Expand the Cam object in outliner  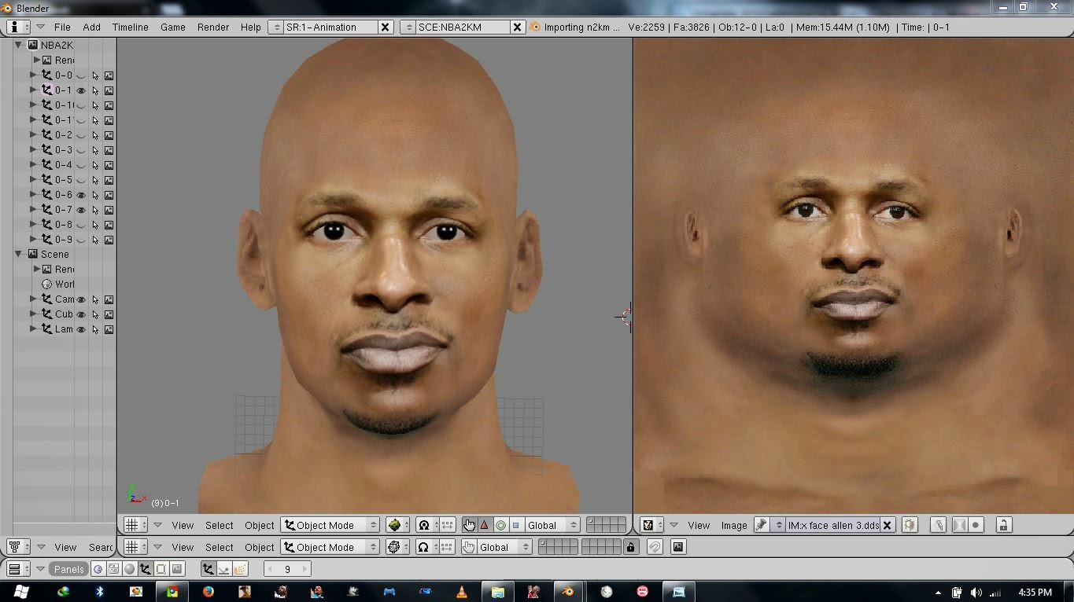[x=33, y=299]
